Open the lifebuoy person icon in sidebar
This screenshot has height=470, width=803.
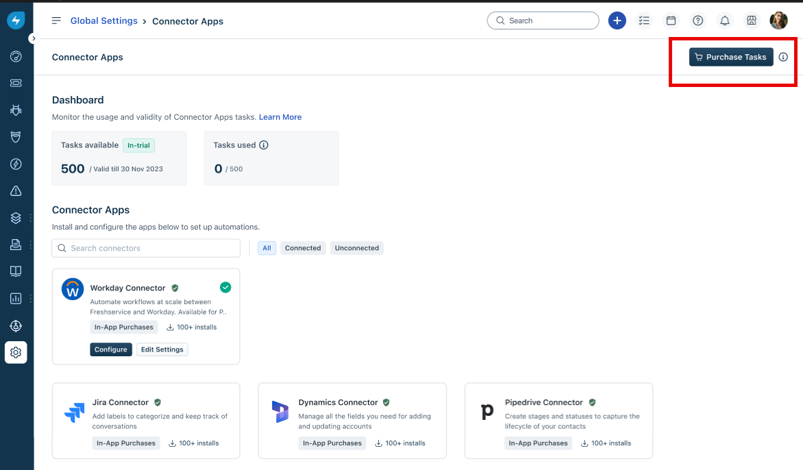16,325
